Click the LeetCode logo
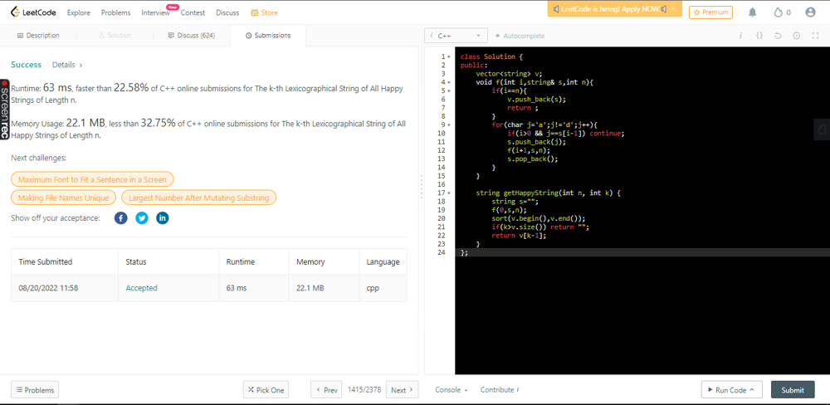Image resolution: width=830 pixels, height=405 pixels. point(35,12)
